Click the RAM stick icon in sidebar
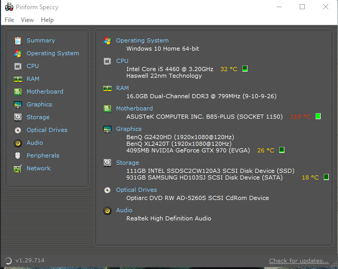The height and width of the screenshot is (269, 338). click(18, 79)
